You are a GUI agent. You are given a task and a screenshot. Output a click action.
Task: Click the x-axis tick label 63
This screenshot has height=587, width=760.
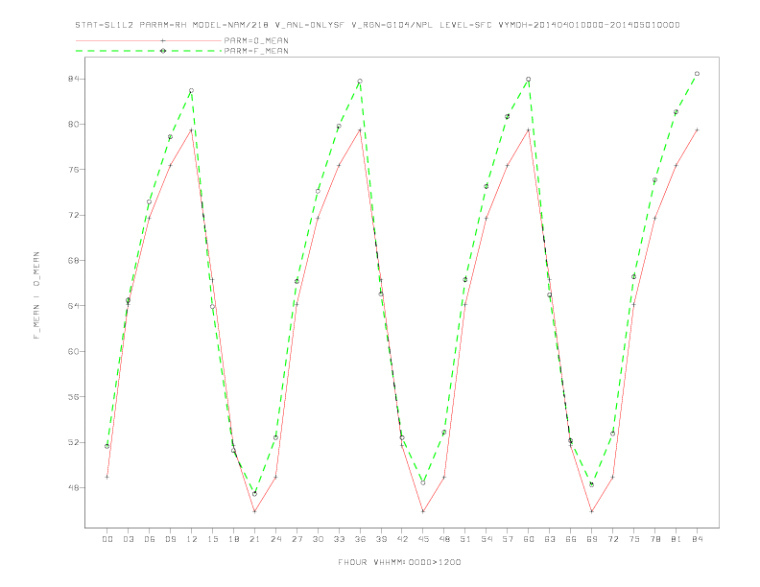pos(550,539)
